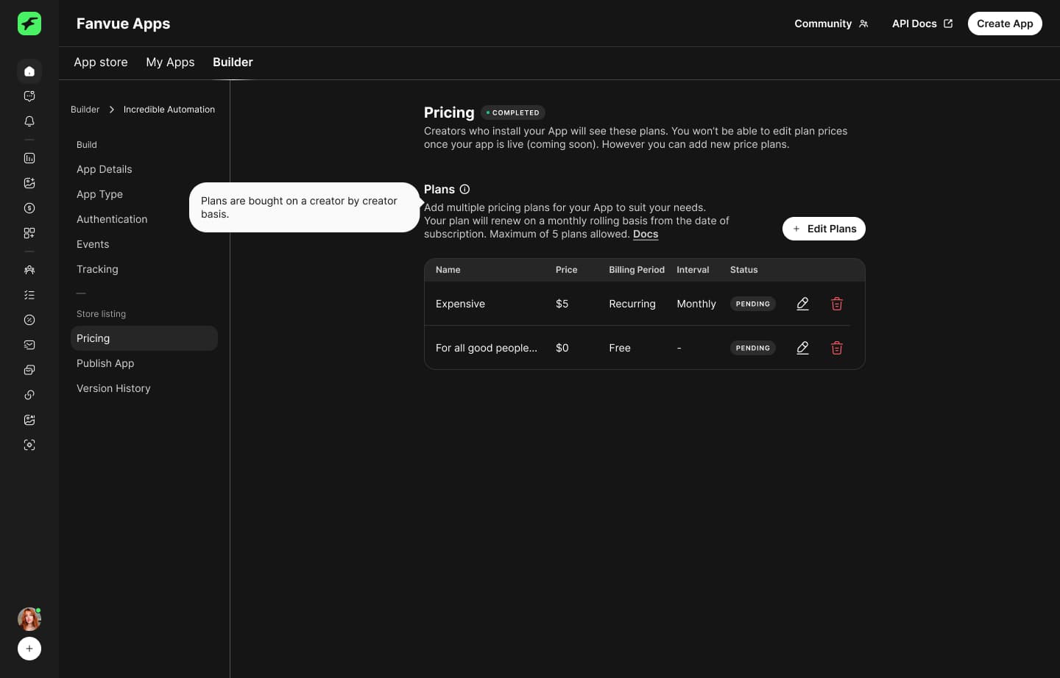
Task: Open the chart card icon in sidebar
Action: (x=29, y=345)
